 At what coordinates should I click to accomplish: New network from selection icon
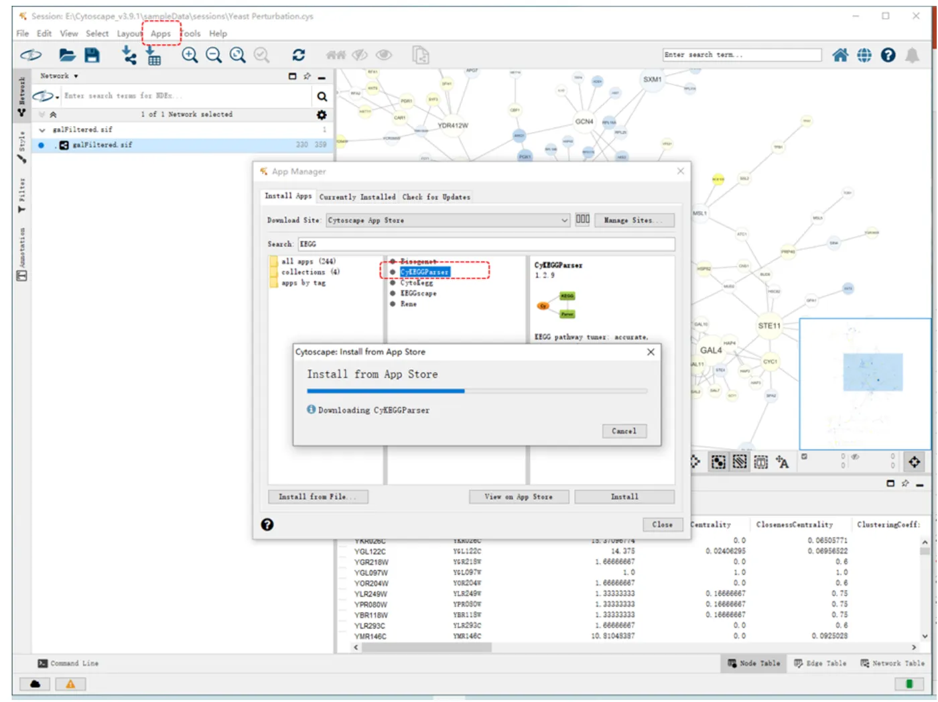tap(420, 55)
